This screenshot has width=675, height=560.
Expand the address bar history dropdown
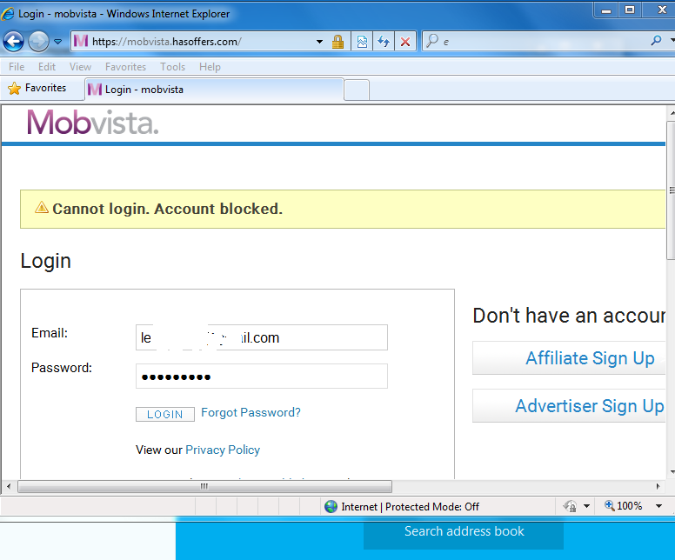pos(319,42)
